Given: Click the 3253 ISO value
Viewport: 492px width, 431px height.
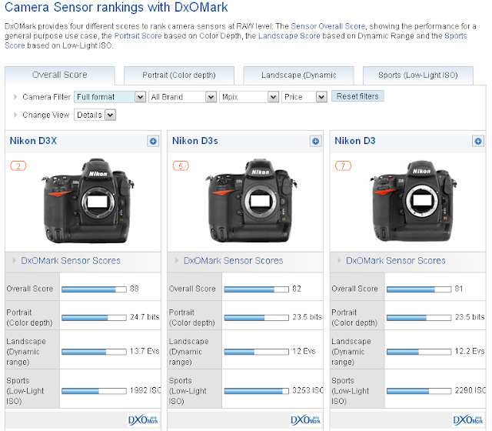Looking at the screenshot, I should click(x=307, y=390).
